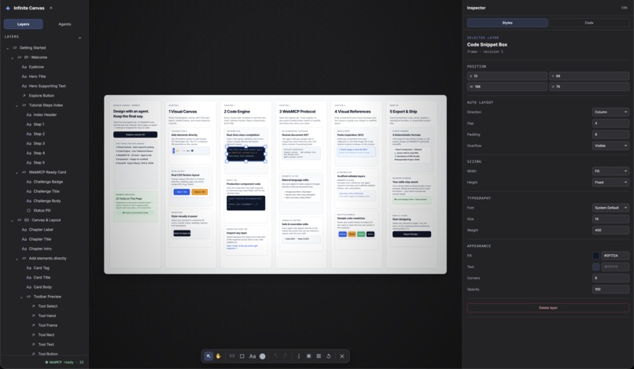The image size is (634, 369).
Task: Collapse the Tutorial Steps Index group
Action: 17,105
